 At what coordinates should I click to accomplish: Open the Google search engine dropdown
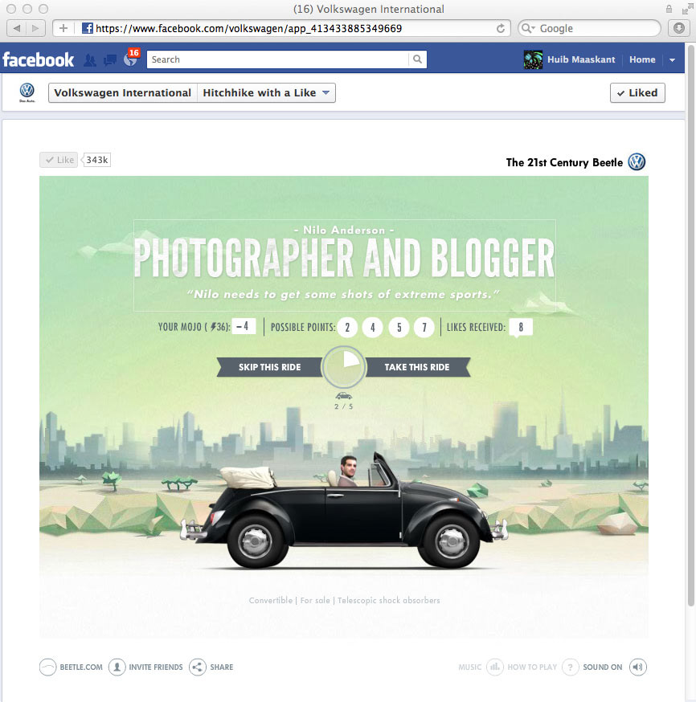(529, 28)
